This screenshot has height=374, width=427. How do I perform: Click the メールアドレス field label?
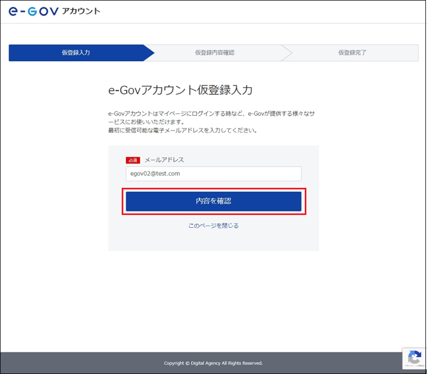tap(164, 160)
